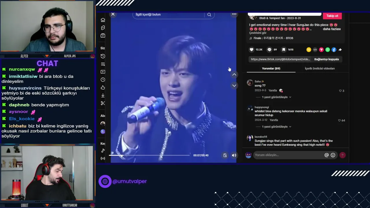Image resolution: width=370 pixels, height=208 pixels.
Task: Close the TikTok video viewer
Action: click(x=113, y=14)
